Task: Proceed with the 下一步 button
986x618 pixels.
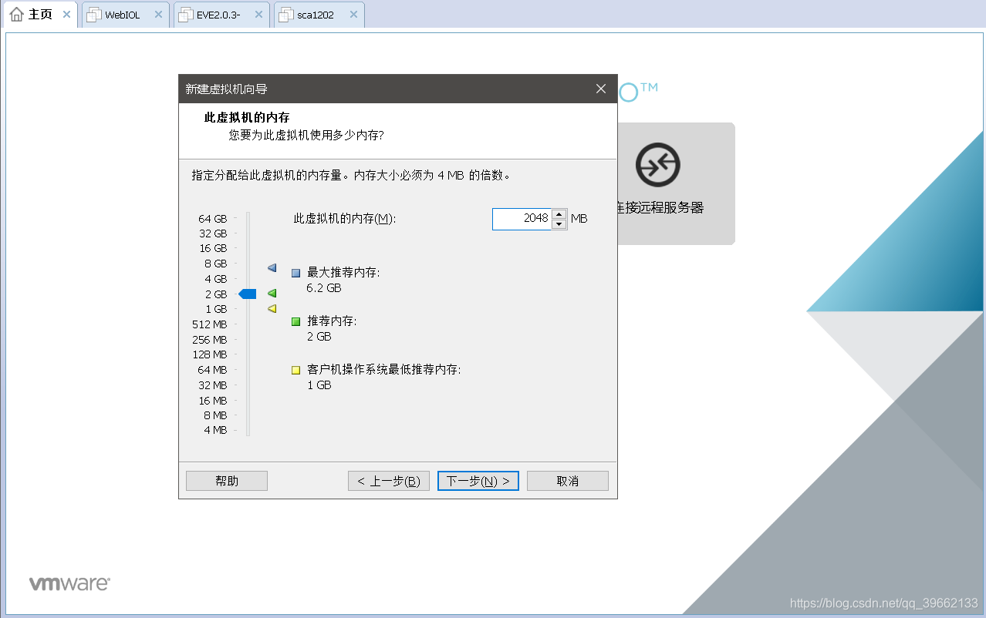Action: (x=478, y=481)
